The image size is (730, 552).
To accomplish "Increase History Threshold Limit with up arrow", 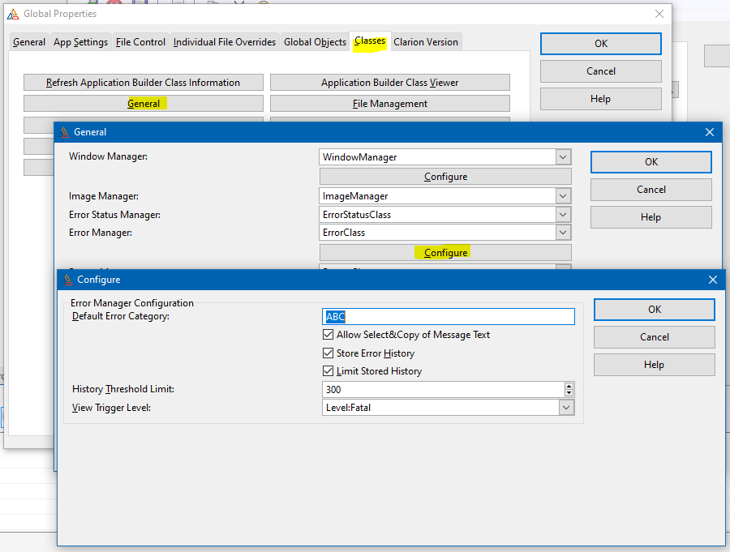I will coord(569,386).
